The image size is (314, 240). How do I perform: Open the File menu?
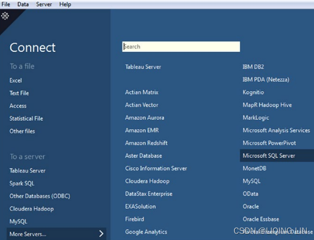pos(6,4)
